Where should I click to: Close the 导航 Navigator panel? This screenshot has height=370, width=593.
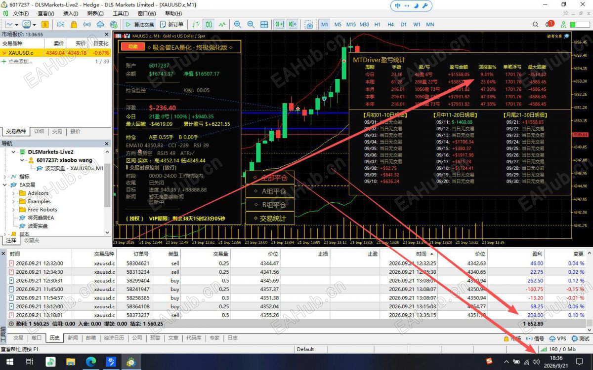click(x=107, y=143)
